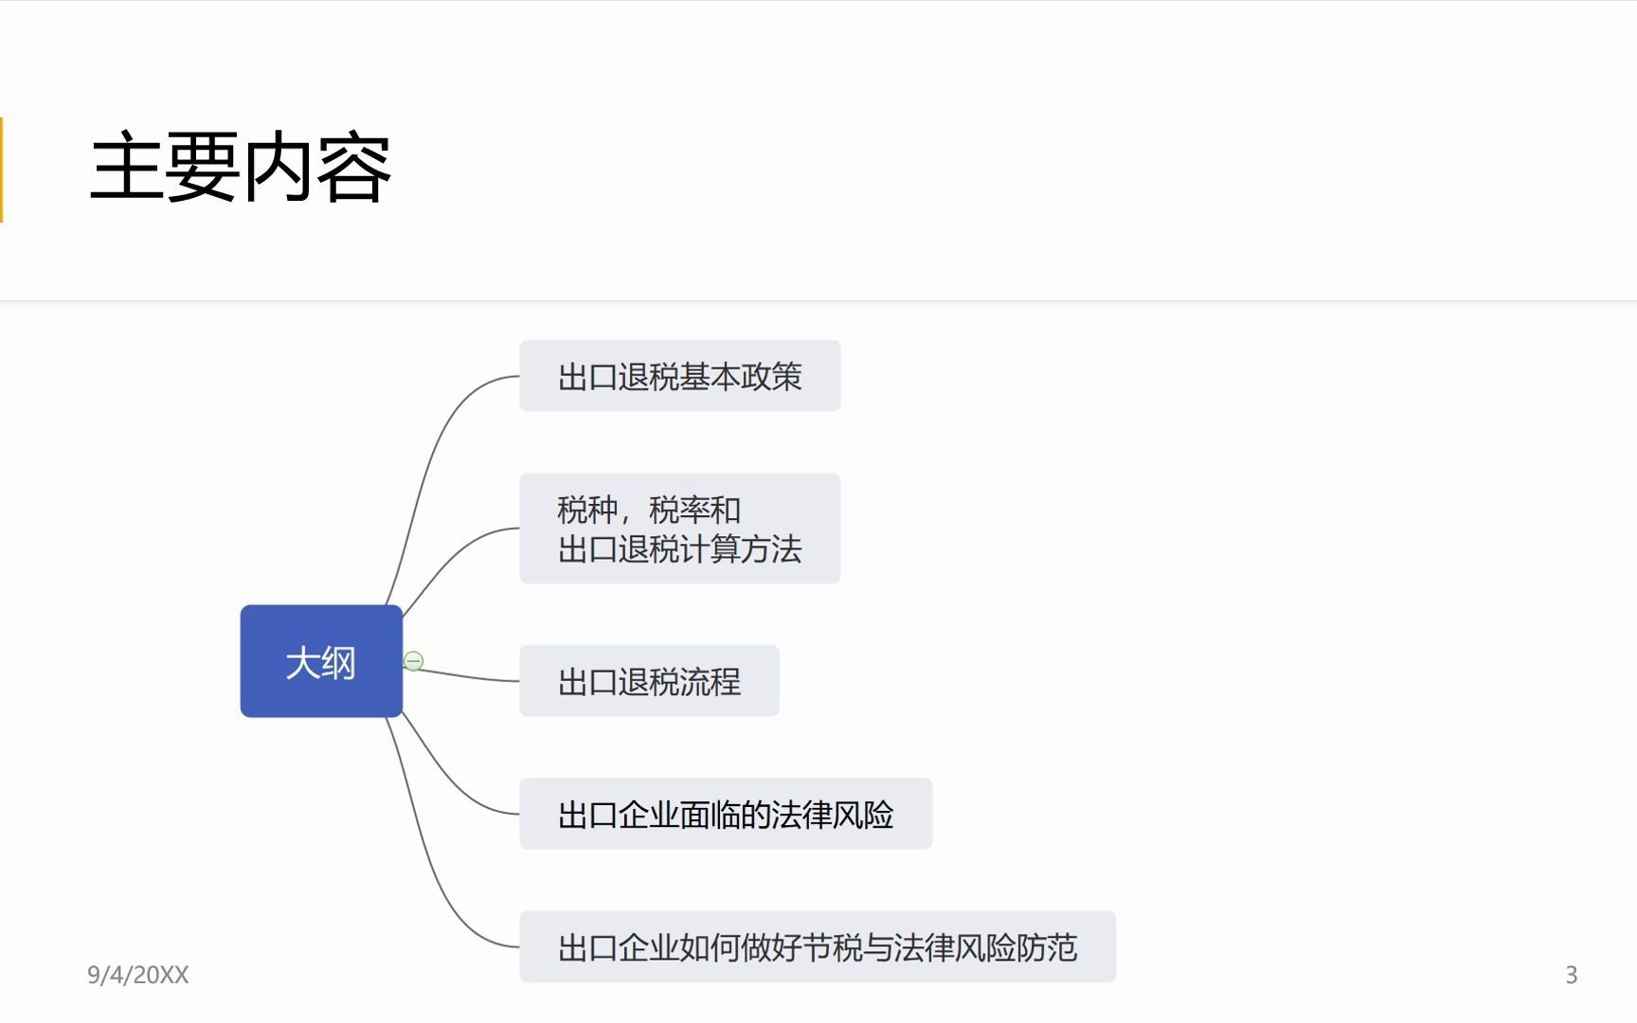Viewport: 1637px width, 1023px height.
Task: Select the 出口退税流程 node
Action: click(x=649, y=681)
